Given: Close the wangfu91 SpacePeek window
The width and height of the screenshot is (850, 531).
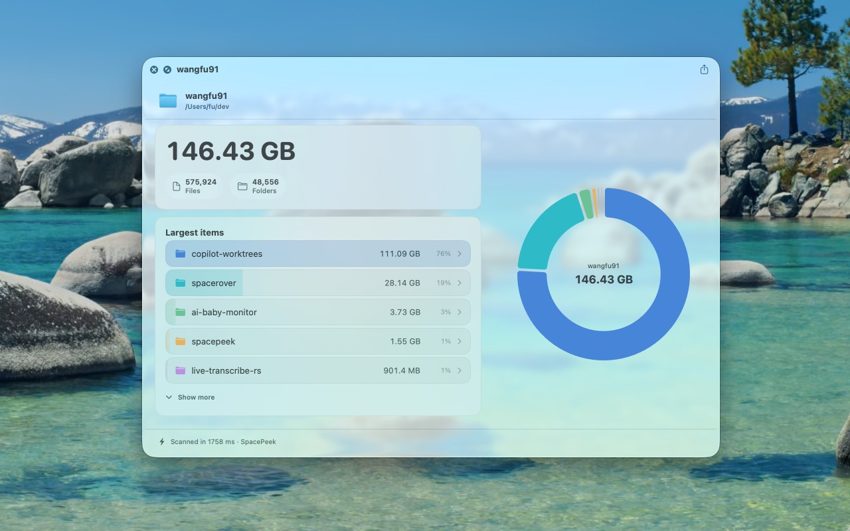Looking at the screenshot, I should pyautogui.click(x=154, y=70).
